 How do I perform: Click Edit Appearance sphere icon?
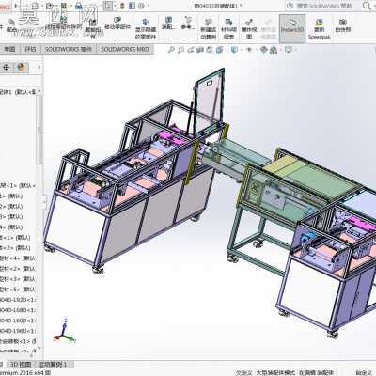[264, 50]
